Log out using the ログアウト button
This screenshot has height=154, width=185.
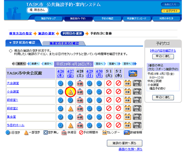pos(170,11)
